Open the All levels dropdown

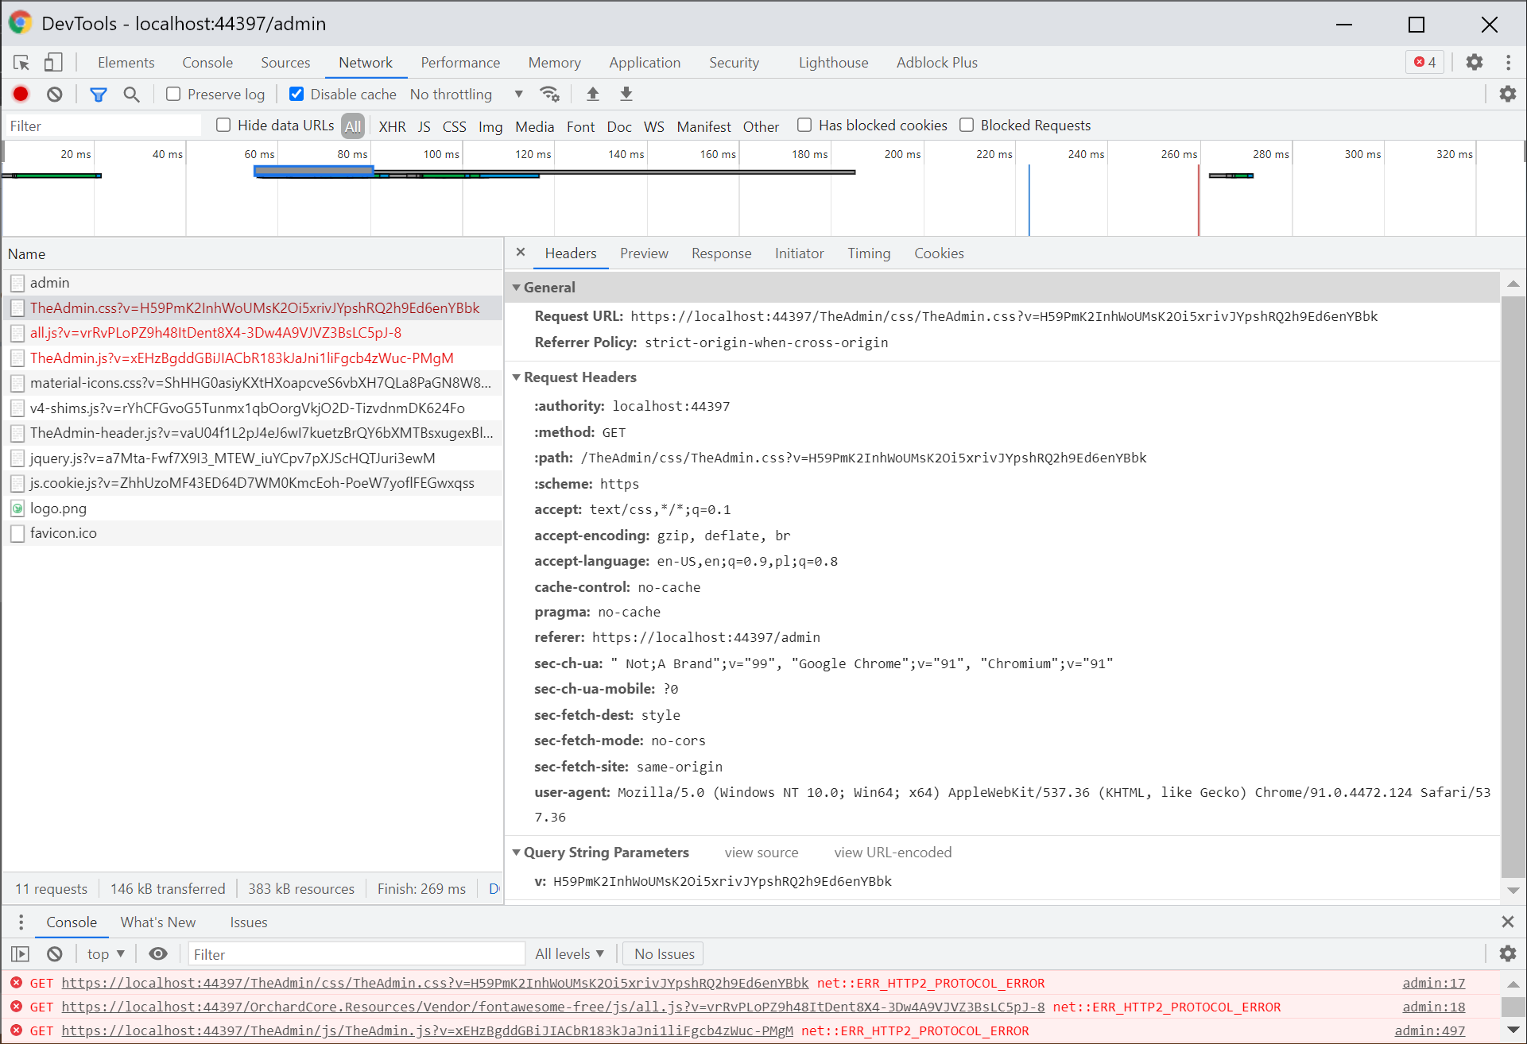pyautogui.click(x=569, y=953)
